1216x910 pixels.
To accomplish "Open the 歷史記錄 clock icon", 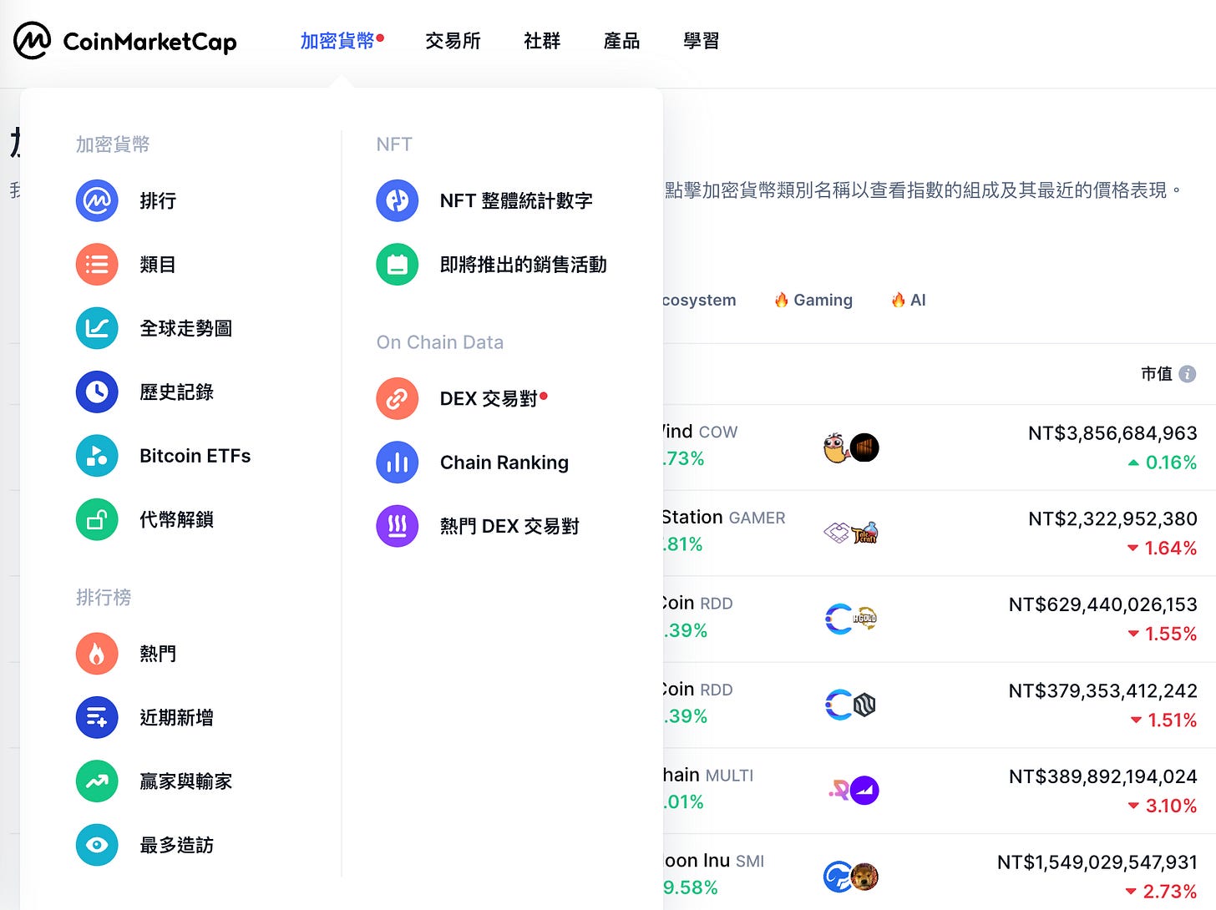I will pos(97,392).
